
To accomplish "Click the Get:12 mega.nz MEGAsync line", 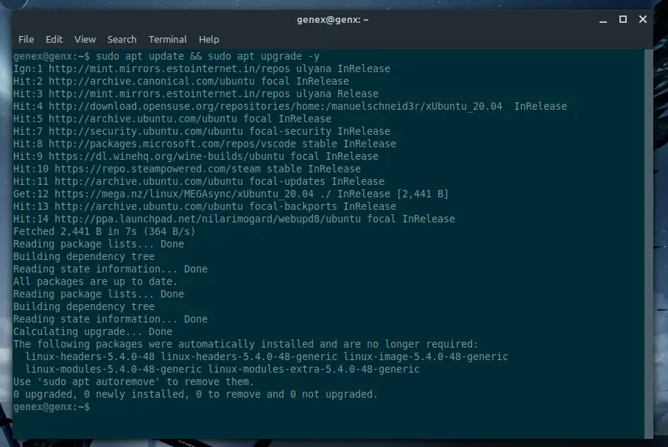I will click(231, 194).
